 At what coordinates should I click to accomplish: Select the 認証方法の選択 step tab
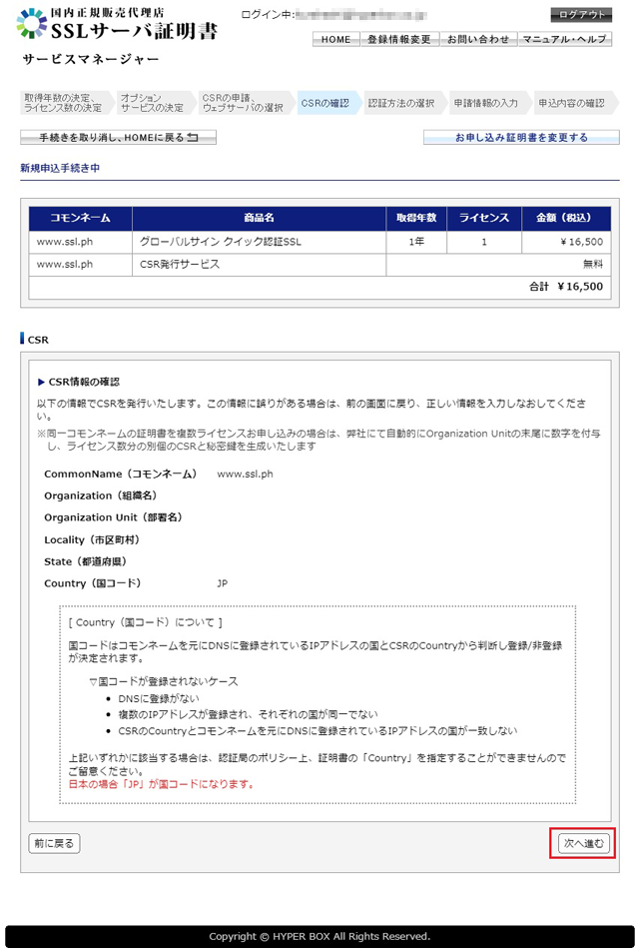point(403,103)
